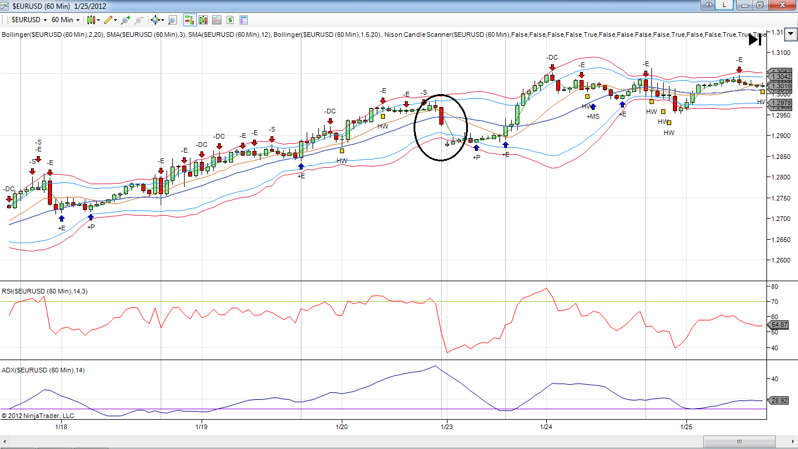
Task: Click the 1.2900 price axis label
Action: (781, 136)
